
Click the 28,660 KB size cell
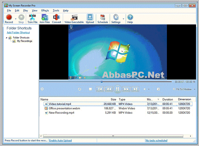click(110, 104)
